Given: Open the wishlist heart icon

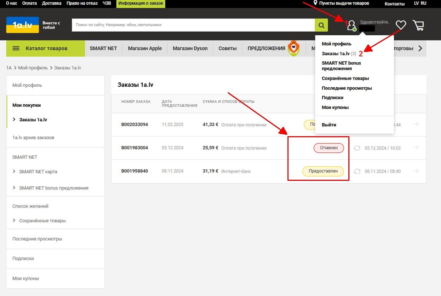Looking at the screenshot, I should coord(401,25).
